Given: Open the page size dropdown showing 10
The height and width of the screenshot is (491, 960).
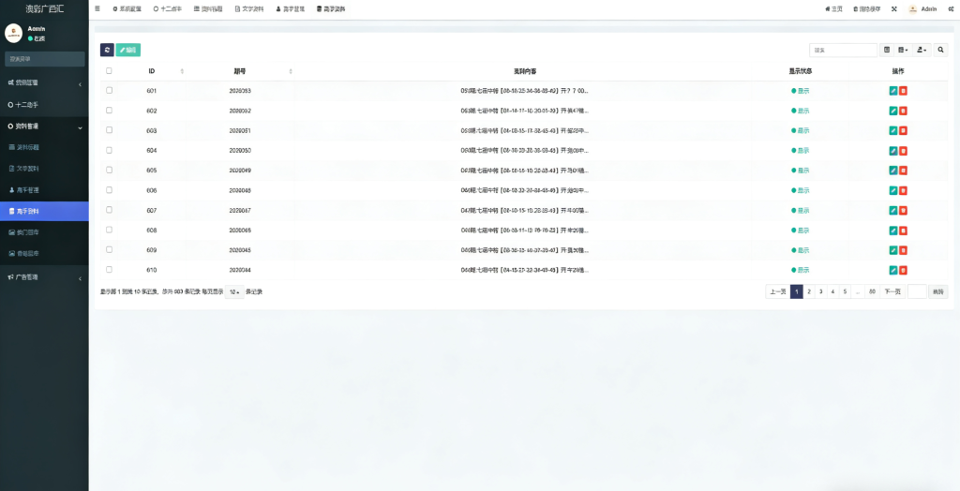Looking at the screenshot, I should tap(234, 292).
